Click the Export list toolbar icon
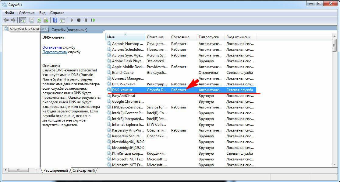The height and width of the screenshot is (182, 340). (x=46, y=20)
